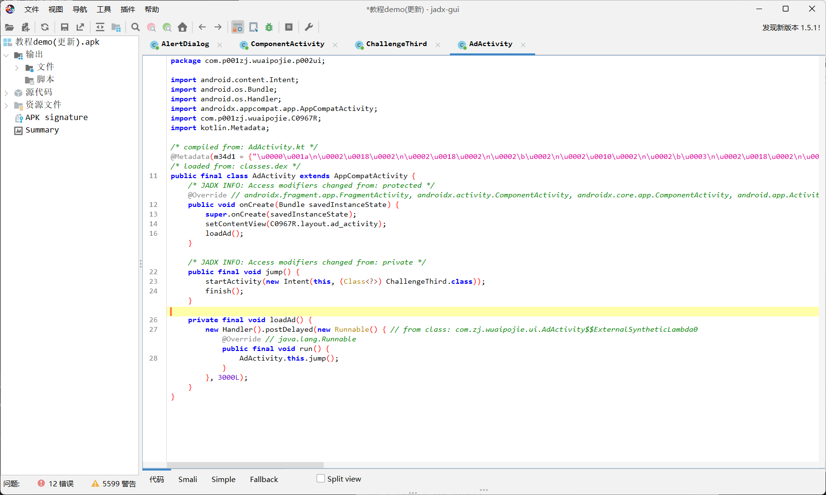Show the 12 错误 errors list
826x495 pixels.
click(x=56, y=483)
